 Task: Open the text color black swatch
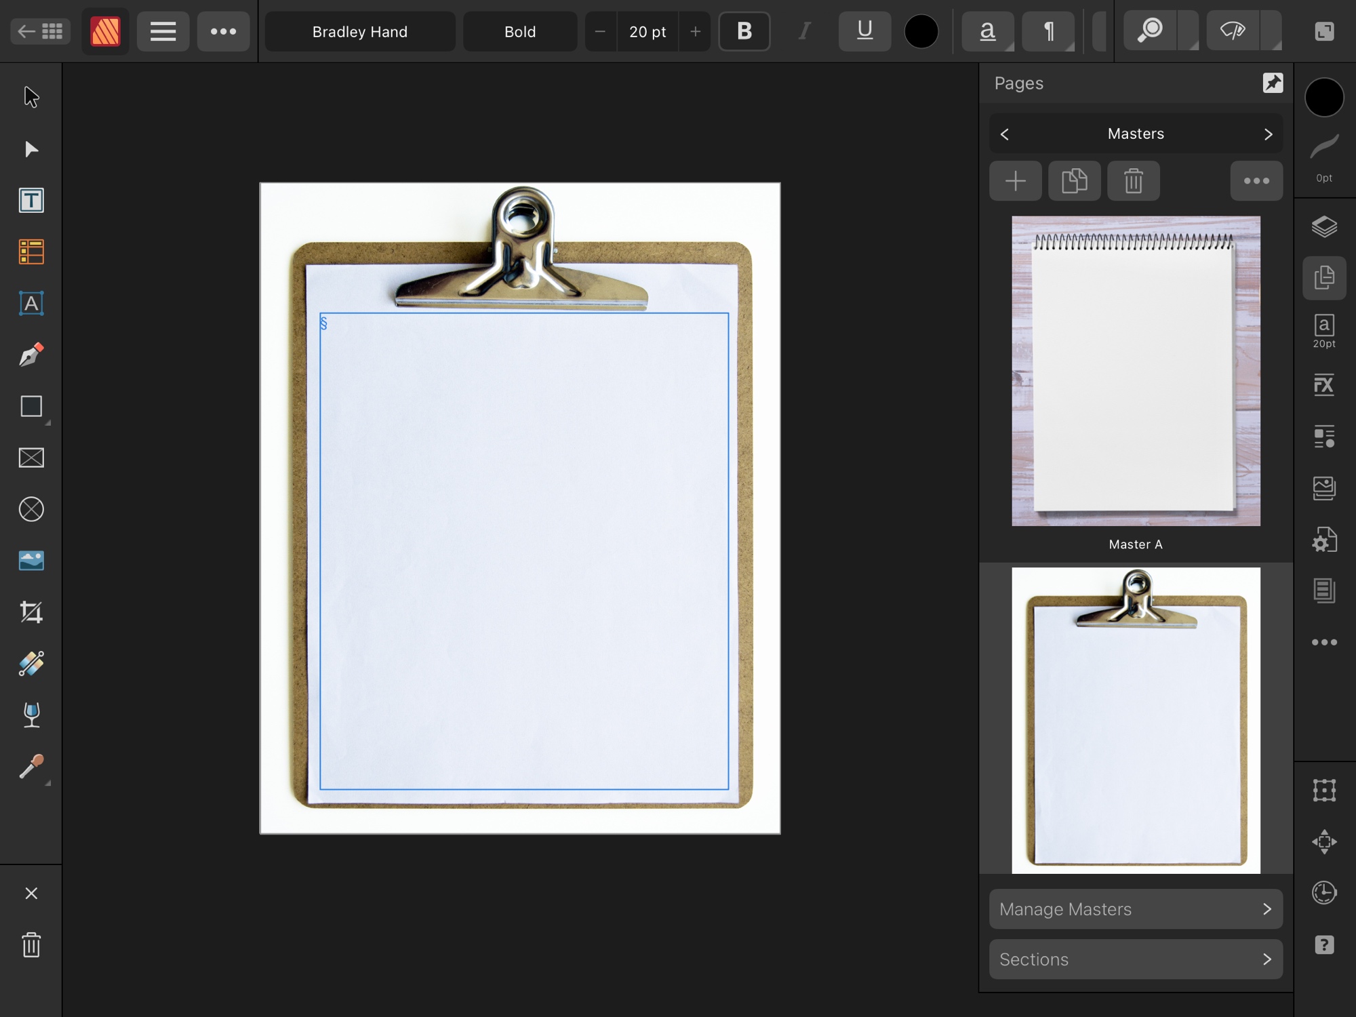point(921,31)
